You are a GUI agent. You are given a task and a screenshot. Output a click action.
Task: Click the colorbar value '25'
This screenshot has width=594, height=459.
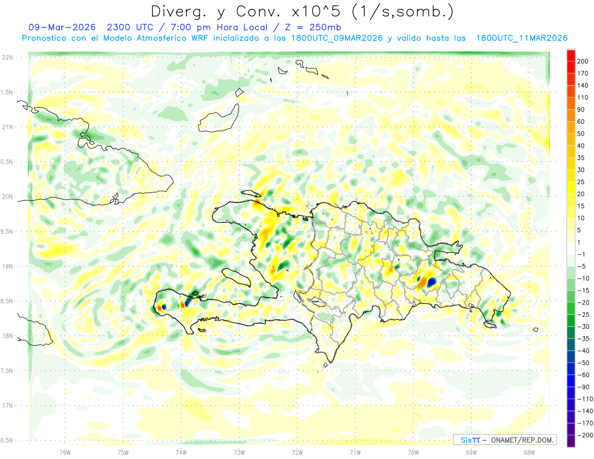pos(581,182)
